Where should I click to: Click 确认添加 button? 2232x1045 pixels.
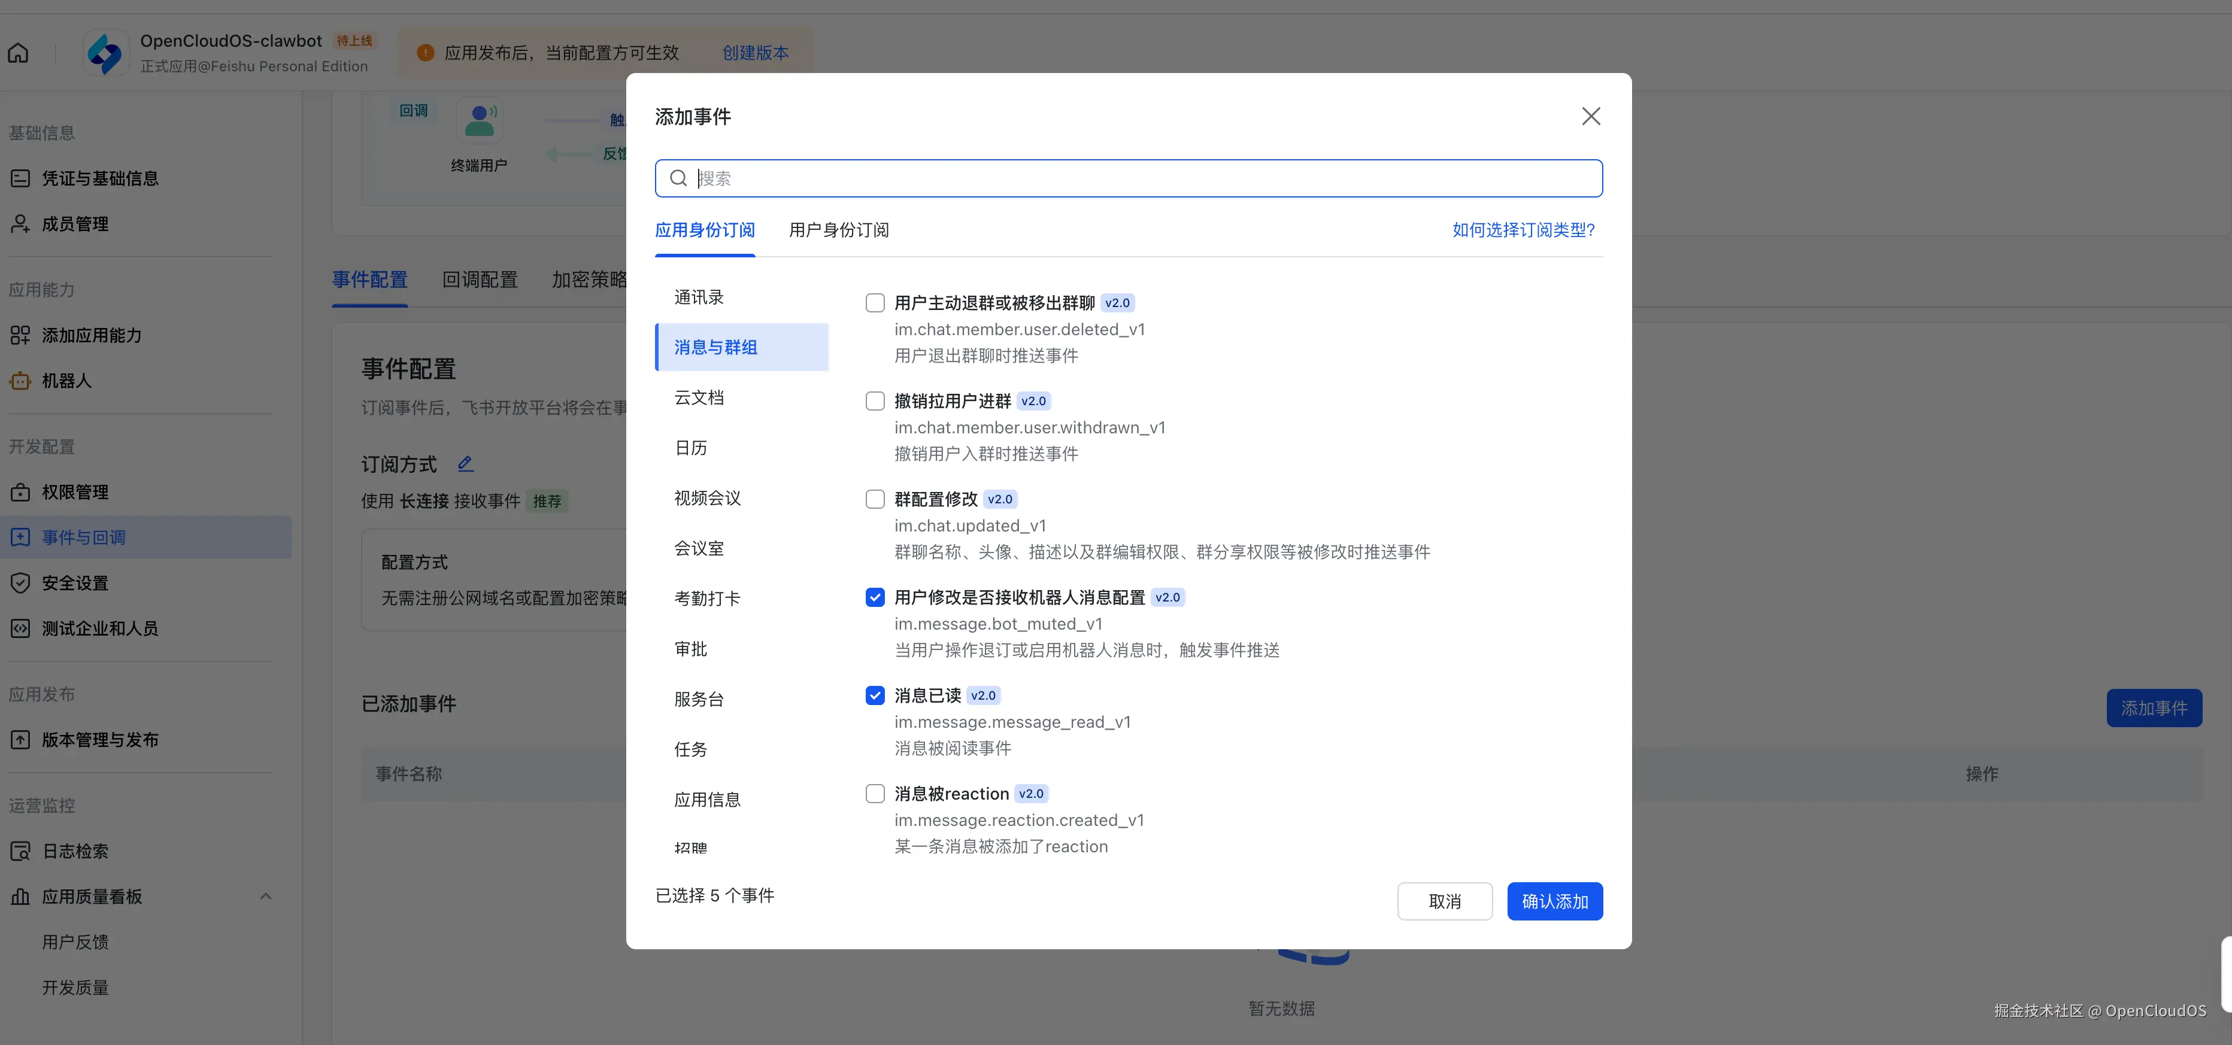coord(1554,901)
